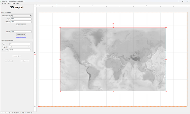Viewport: 190px width, 114px height.
Task: Open the File menu
Action: (x=2, y=3)
